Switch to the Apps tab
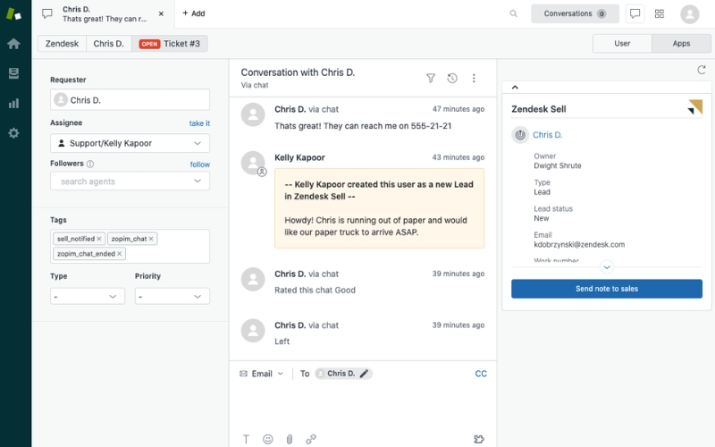 coord(681,43)
